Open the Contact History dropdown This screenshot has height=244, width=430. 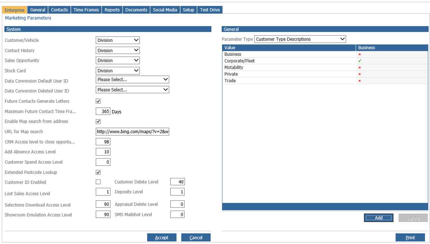(x=118, y=50)
